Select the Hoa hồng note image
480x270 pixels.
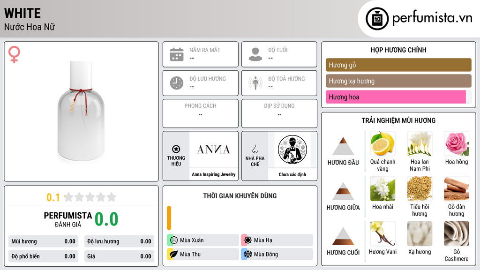pos(457,144)
